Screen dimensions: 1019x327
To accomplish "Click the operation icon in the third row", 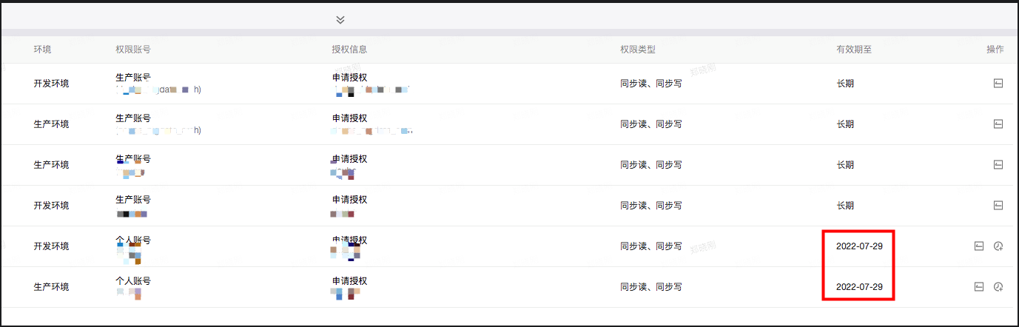I will point(998,165).
